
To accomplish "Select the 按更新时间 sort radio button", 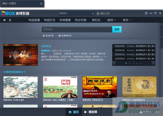I will [59, 36].
